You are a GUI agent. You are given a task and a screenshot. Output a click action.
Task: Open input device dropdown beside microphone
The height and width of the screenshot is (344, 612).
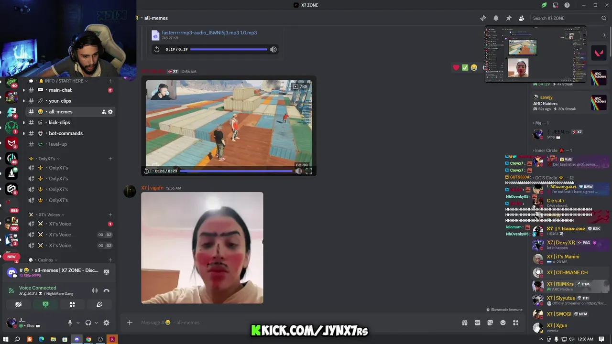77,323
